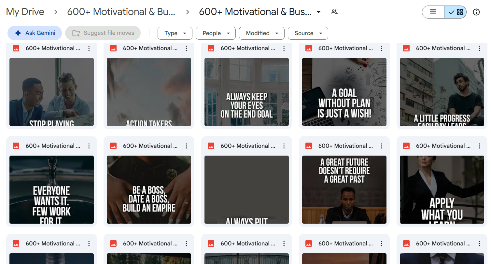Open more actions for 'A Little Progress' image
Viewport: 491px width, 264px height.
(x=479, y=49)
